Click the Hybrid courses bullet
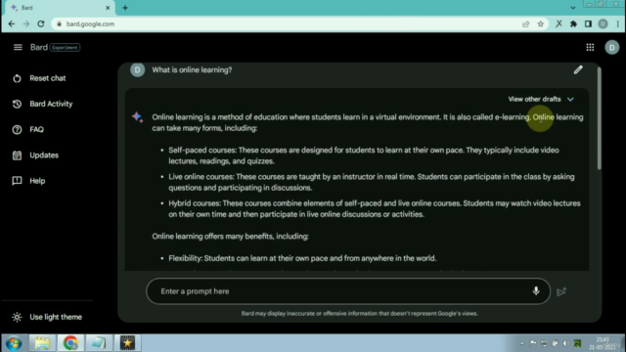 (375, 208)
